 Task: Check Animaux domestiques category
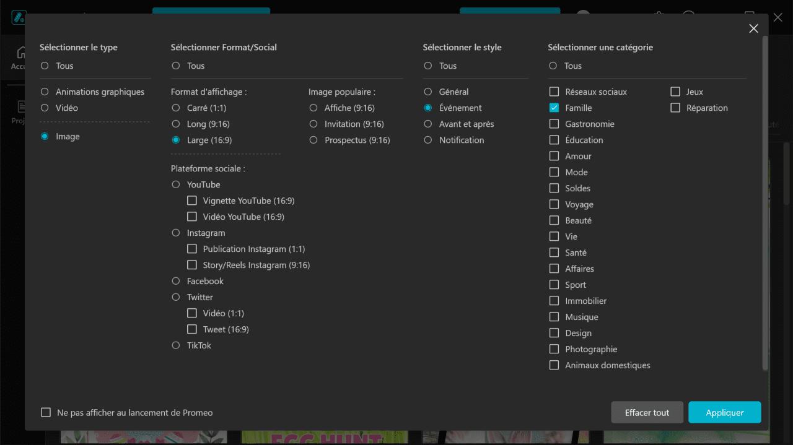click(554, 365)
